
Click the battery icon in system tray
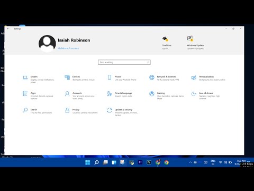coord(230,162)
